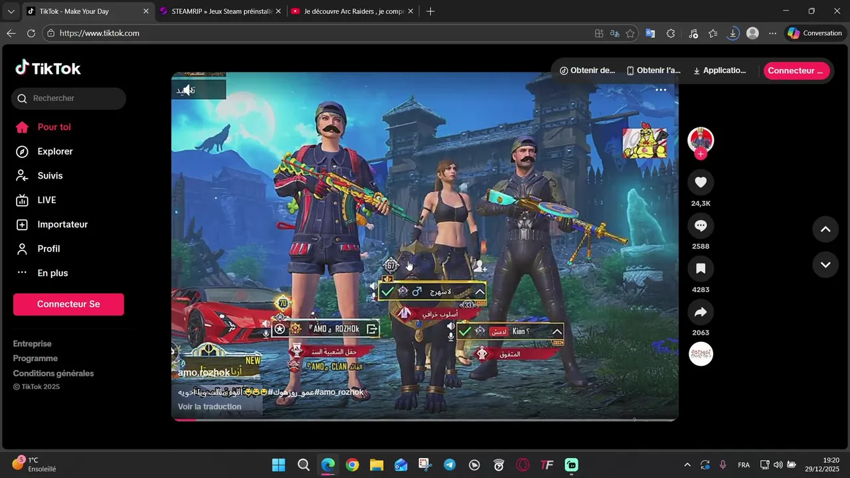Click the Obtenir de... coins button
Image resolution: width=850 pixels, height=478 pixels.
(587, 70)
